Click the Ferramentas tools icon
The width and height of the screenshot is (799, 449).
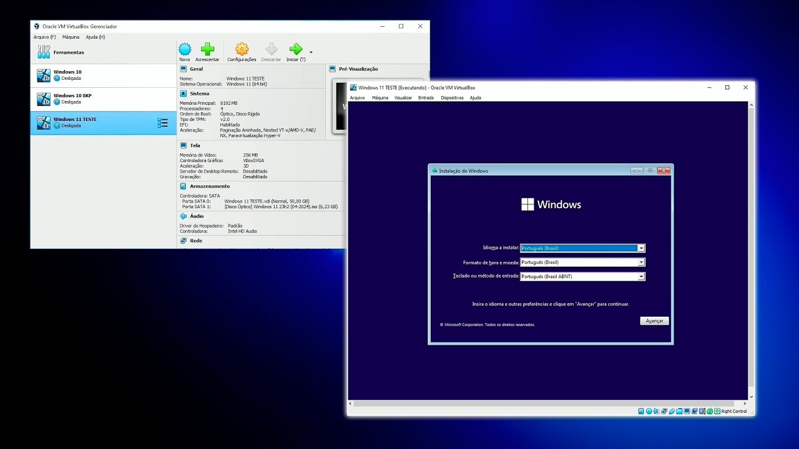pyautogui.click(x=44, y=52)
